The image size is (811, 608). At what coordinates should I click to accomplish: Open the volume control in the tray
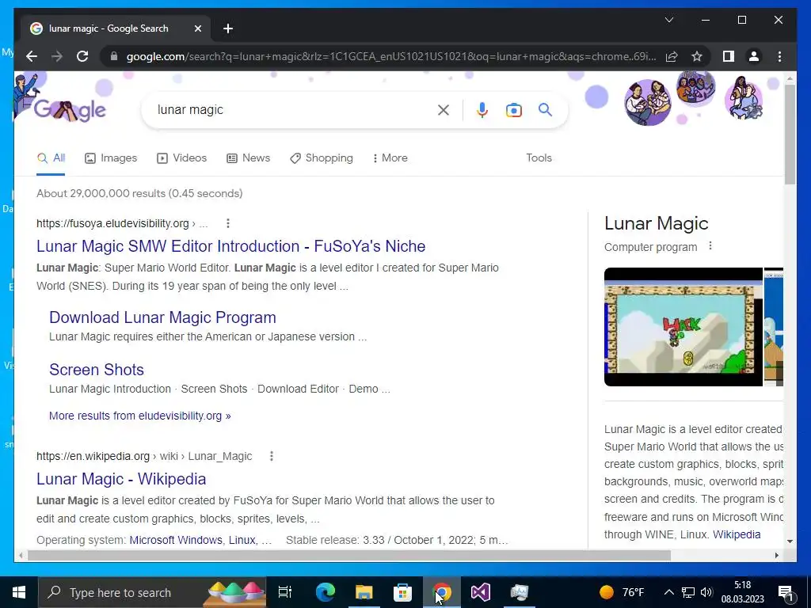click(706, 592)
